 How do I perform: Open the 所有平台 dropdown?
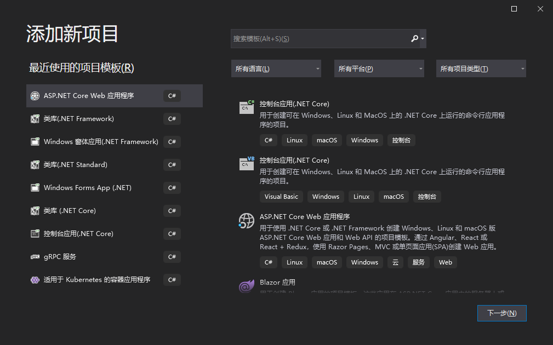point(379,68)
